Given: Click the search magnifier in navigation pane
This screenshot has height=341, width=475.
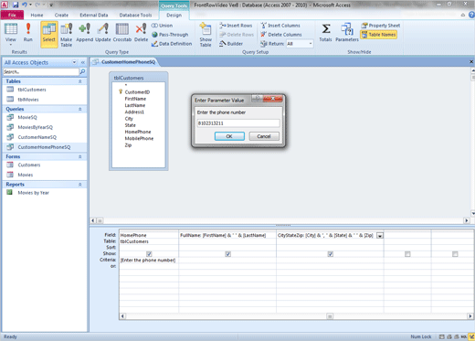Looking at the screenshot, I should [82, 71].
